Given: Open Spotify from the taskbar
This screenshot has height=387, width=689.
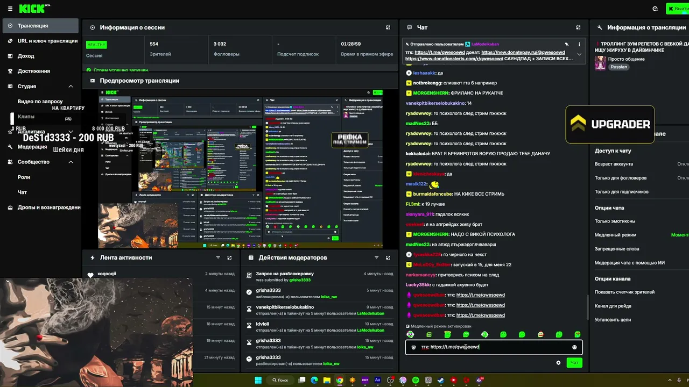Looking at the screenshot, I should click(416, 380).
